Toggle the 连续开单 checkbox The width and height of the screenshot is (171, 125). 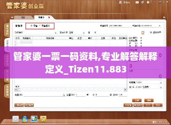point(151,32)
